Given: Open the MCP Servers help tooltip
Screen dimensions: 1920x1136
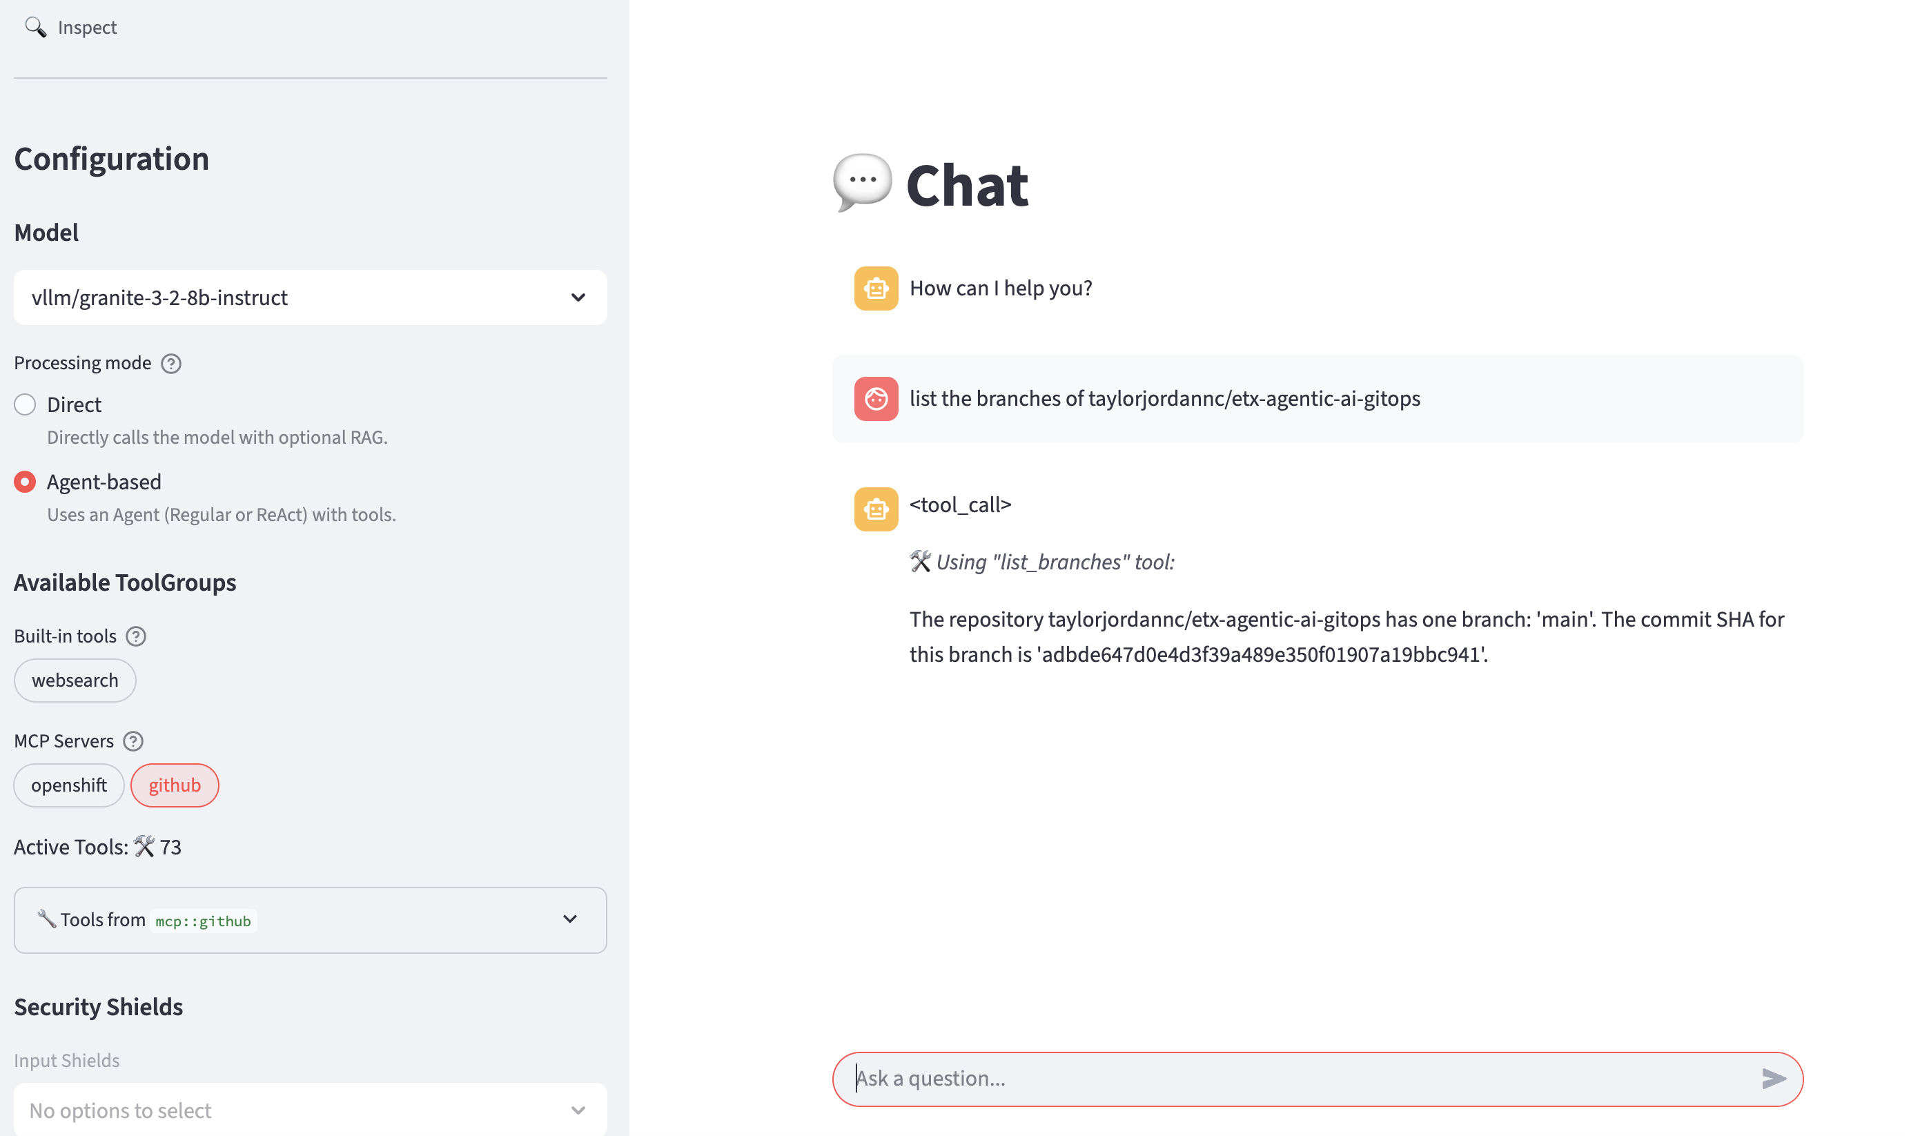Looking at the screenshot, I should (x=133, y=741).
